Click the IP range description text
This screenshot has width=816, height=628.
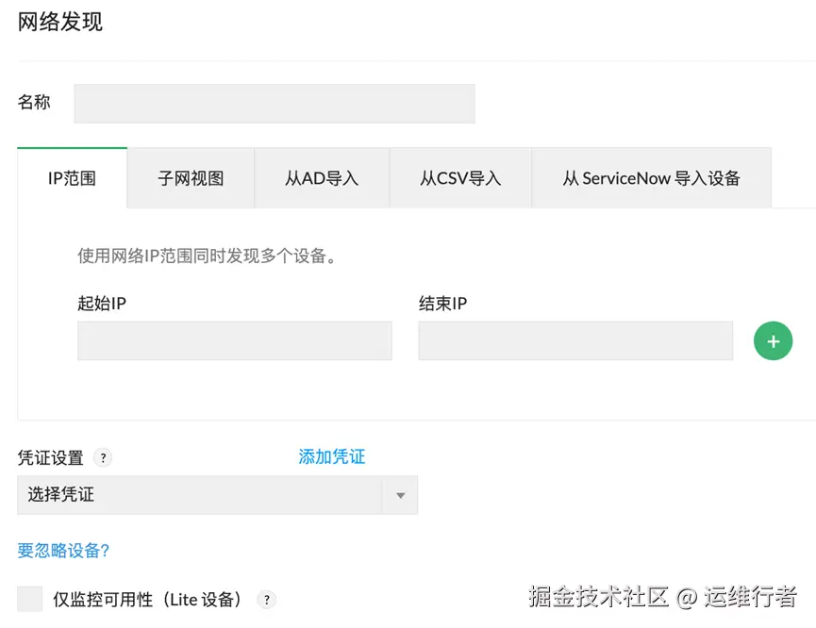tap(208, 256)
